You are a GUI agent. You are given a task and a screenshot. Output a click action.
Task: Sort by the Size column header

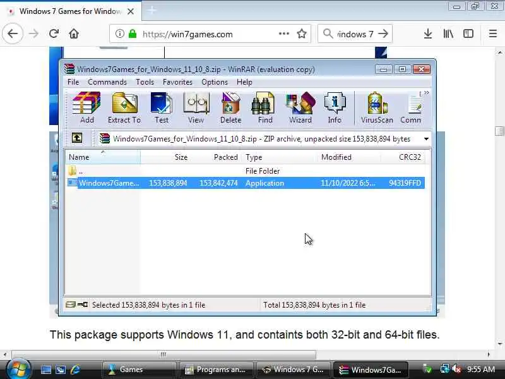165,157
